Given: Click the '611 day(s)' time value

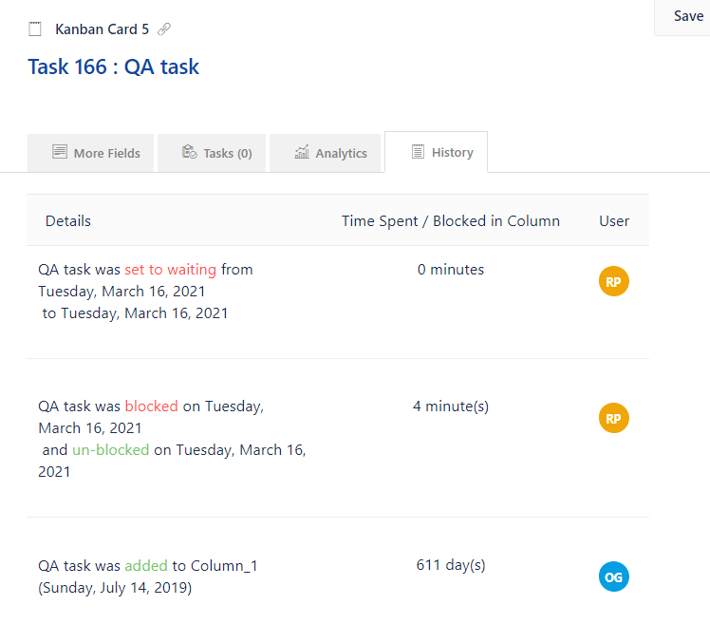Looking at the screenshot, I should (x=451, y=565).
